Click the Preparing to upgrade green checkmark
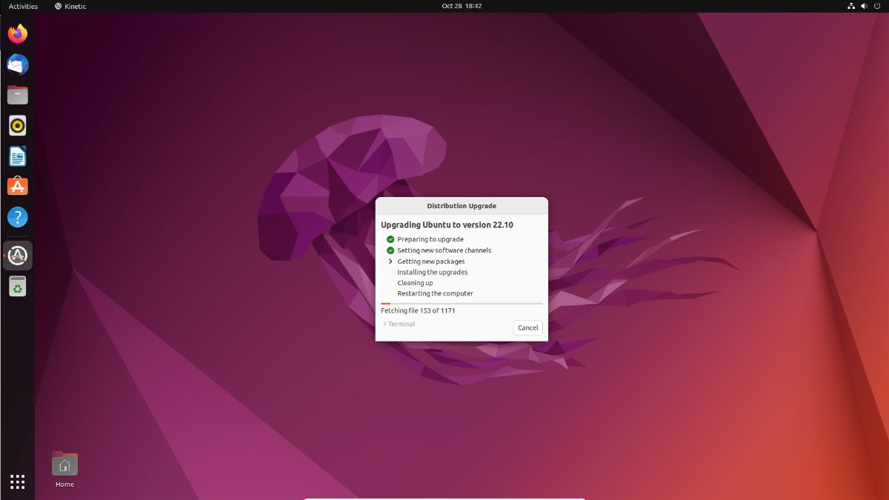Image resolution: width=889 pixels, height=500 pixels. [390, 239]
